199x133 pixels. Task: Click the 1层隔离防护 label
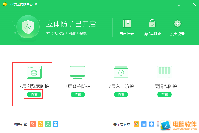click(165, 86)
